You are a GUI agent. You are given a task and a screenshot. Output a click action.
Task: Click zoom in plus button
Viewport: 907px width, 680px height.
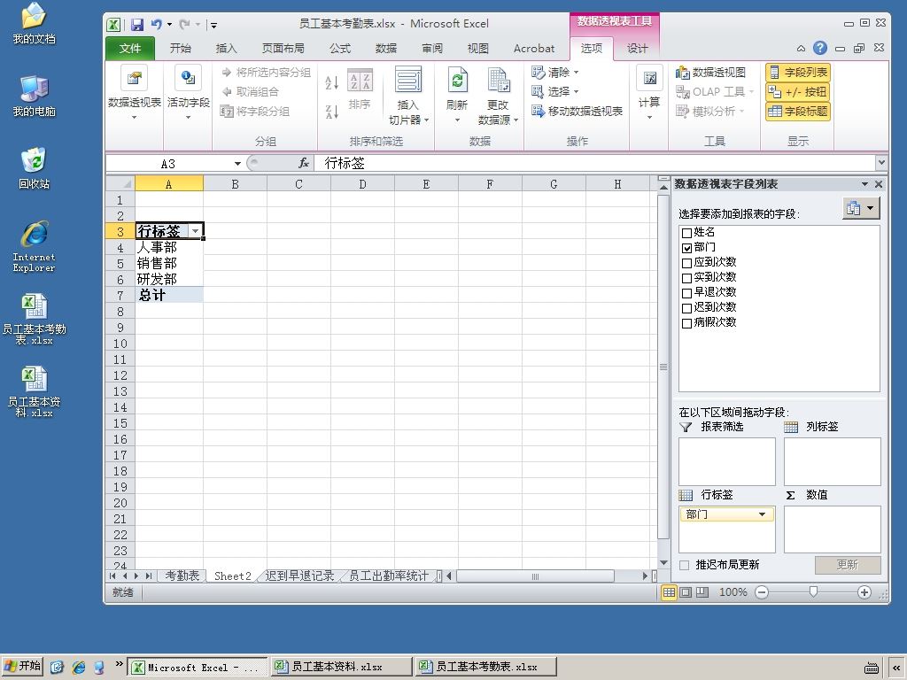(864, 592)
